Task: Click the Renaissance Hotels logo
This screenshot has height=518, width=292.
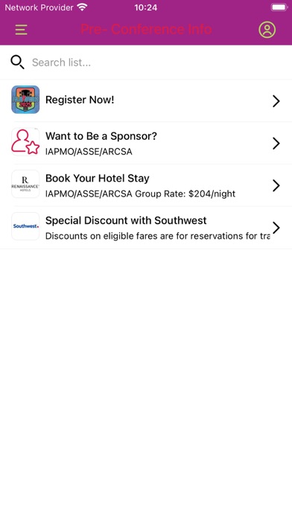Action: pyautogui.click(x=25, y=184)
